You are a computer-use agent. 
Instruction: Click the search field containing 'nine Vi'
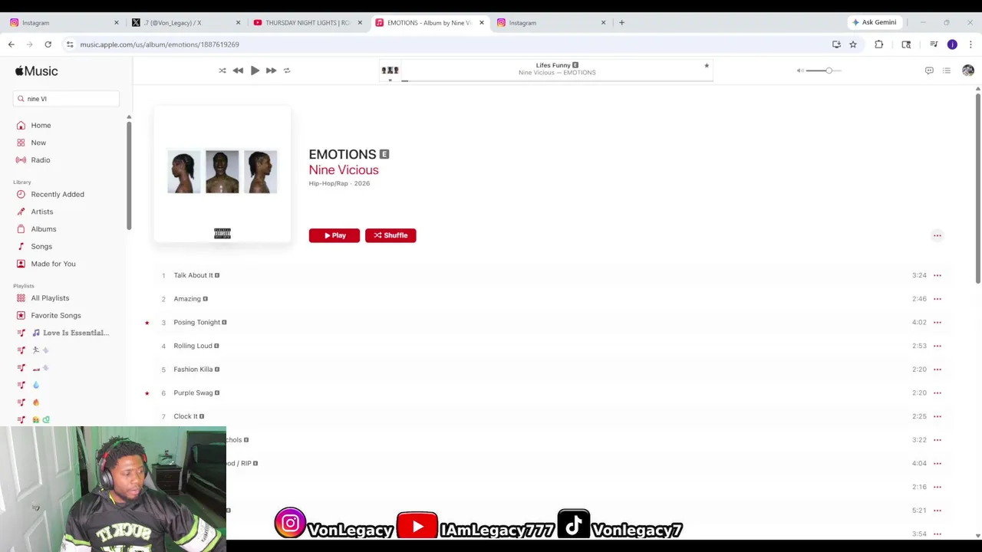point(66,99)
